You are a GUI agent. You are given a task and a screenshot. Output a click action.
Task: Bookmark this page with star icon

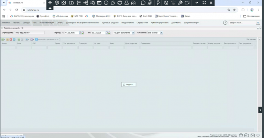pyautogui.click(x=234, y=10)
